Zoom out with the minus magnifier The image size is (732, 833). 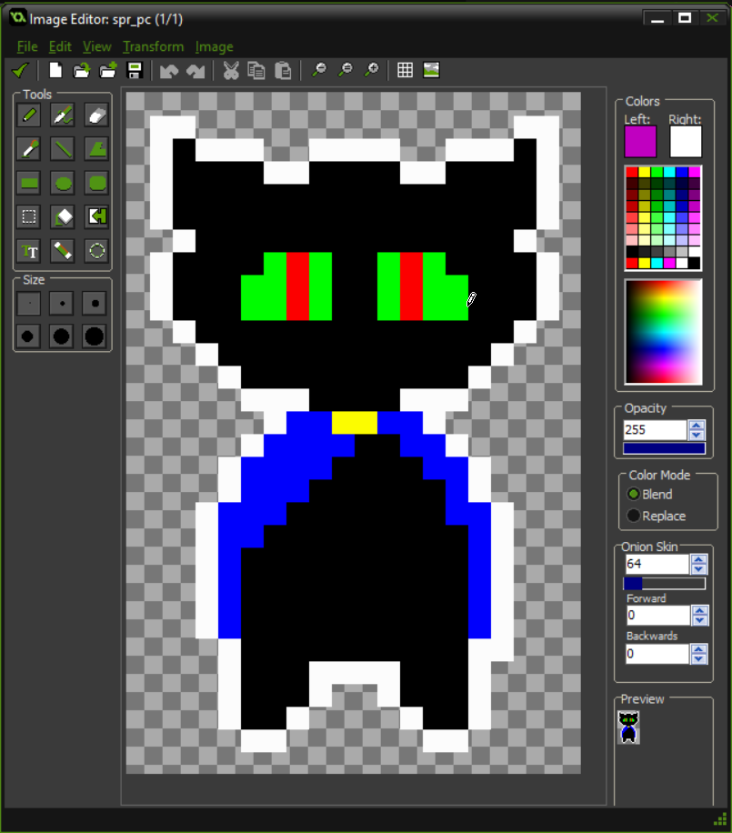[319, 70]
